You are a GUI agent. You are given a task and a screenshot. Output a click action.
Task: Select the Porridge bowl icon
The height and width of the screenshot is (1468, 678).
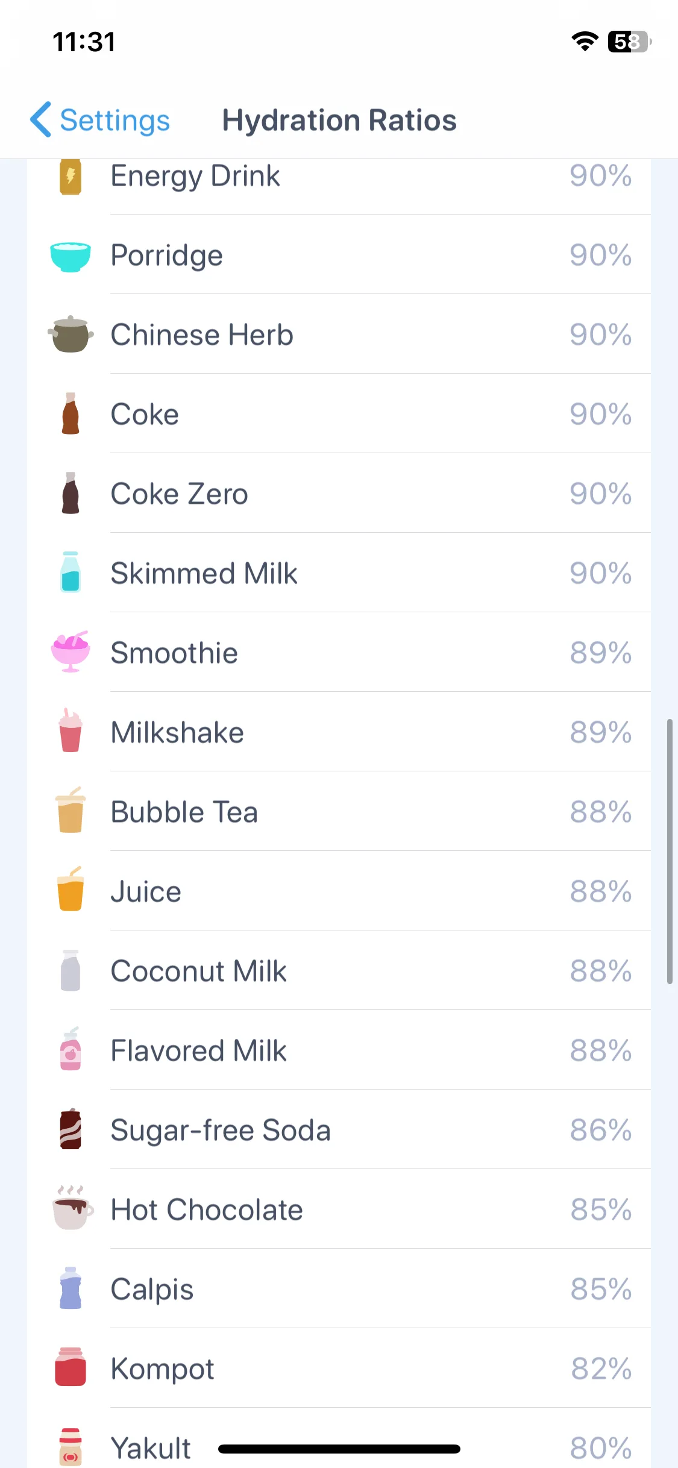pos(71,256)
